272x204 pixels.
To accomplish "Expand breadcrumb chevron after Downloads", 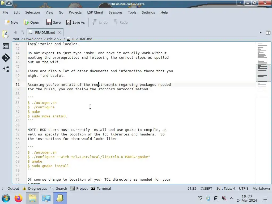I will click(45, 39).
